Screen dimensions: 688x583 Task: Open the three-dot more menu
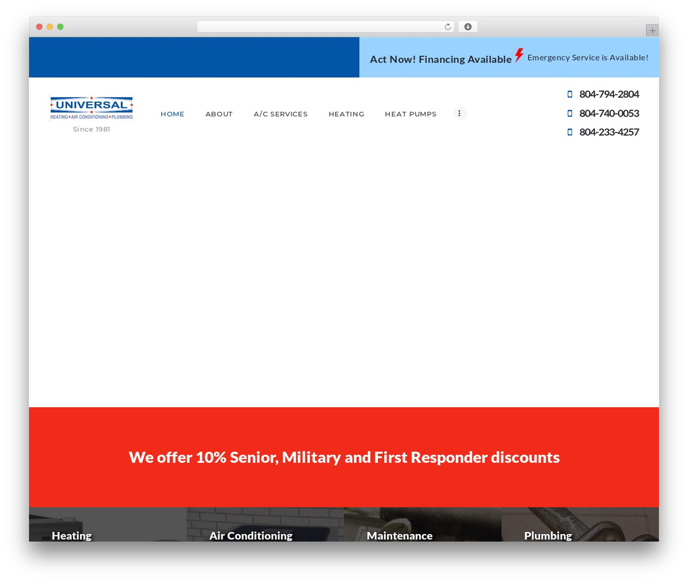[x=460, y=113]
